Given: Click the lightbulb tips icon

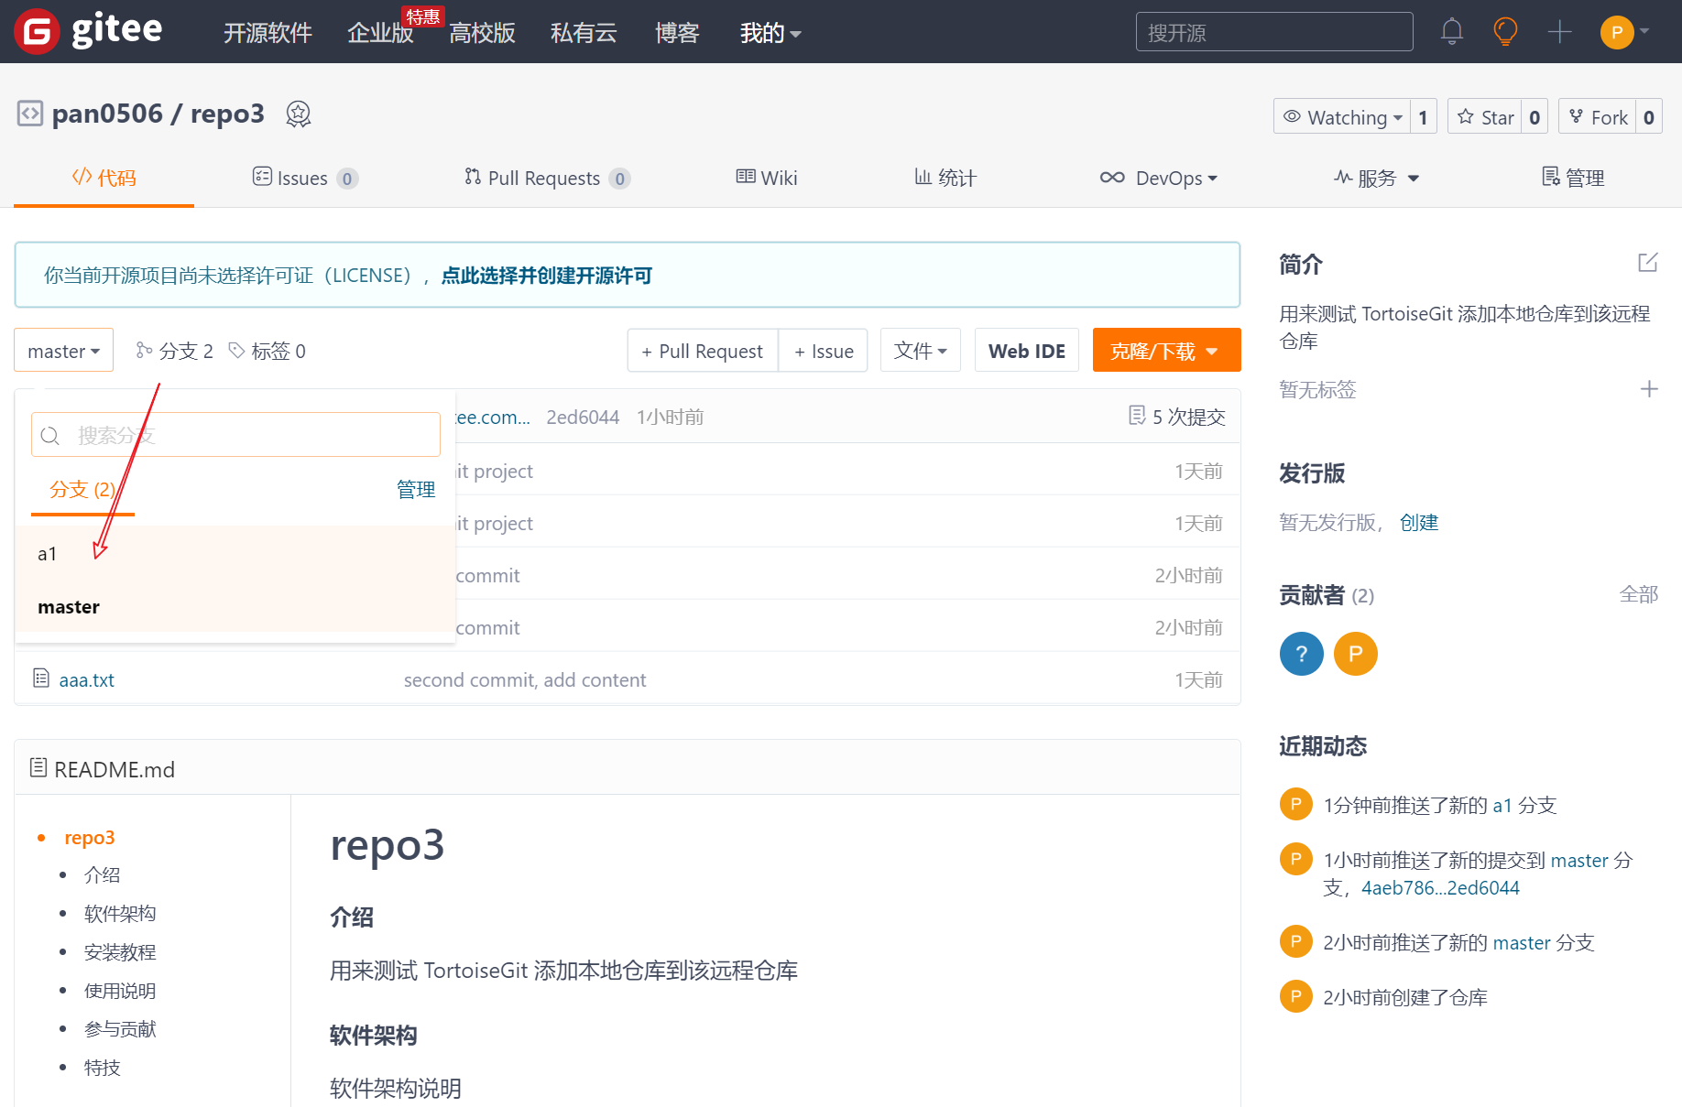Looking at the screenshot, I should click(1505, 32).
